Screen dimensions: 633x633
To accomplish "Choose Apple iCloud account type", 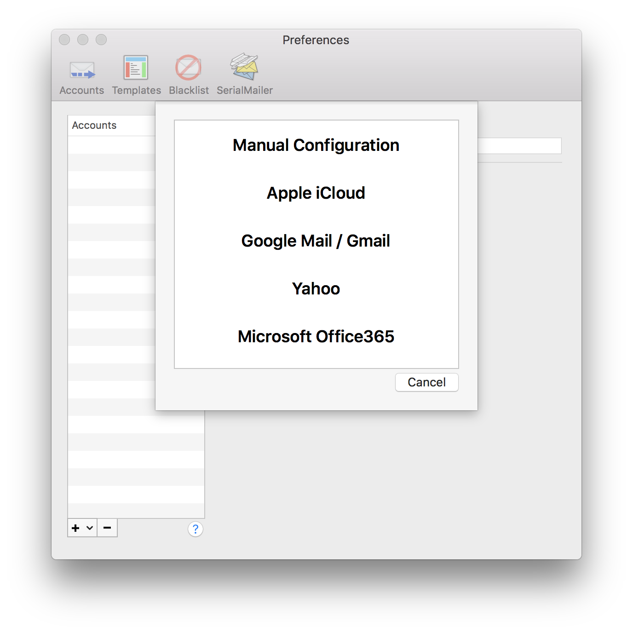I will [x=316, y=193].
